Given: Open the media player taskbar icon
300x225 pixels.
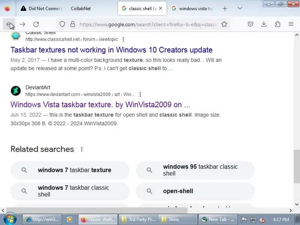Looking at the screenshot, I should pos(70,219).
